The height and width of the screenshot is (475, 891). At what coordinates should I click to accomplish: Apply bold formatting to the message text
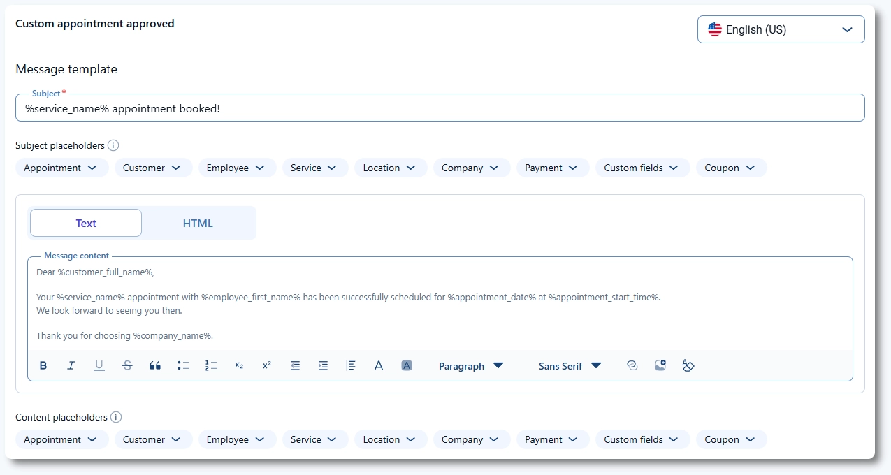coord(43,365)
